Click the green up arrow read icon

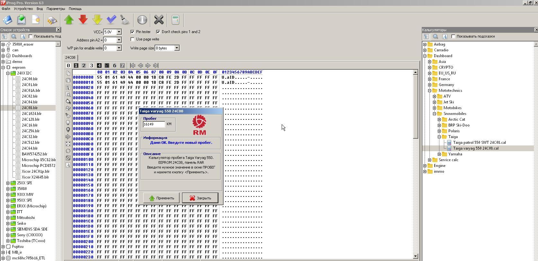point(69,20)
